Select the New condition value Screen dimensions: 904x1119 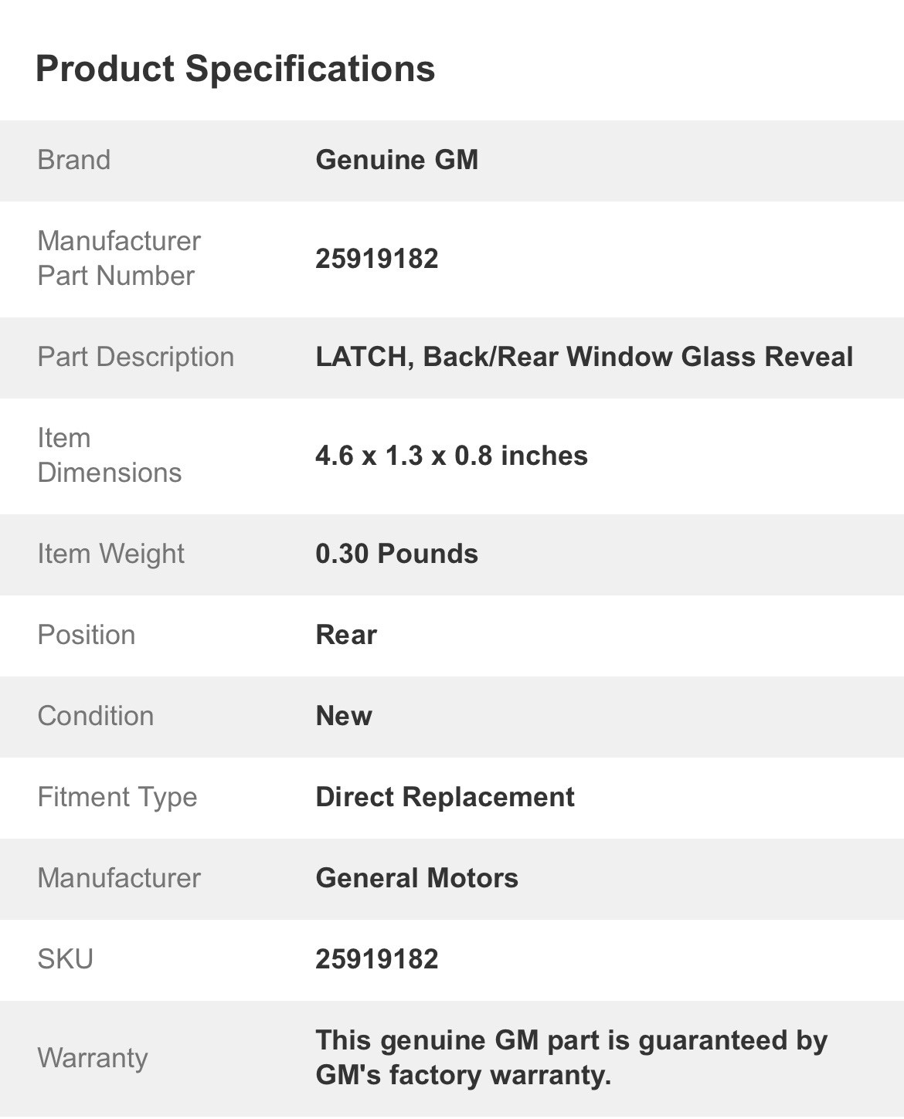pyautogui.click(x=344, y=716)
